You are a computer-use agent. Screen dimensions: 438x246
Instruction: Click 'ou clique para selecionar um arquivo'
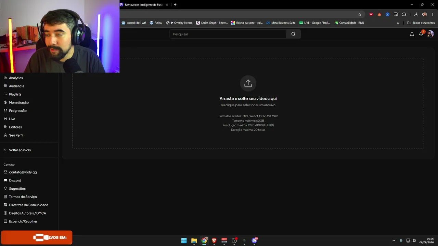(248, 105)
